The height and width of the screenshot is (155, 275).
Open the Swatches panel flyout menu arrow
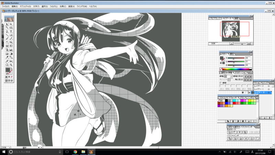pos(257,97)
